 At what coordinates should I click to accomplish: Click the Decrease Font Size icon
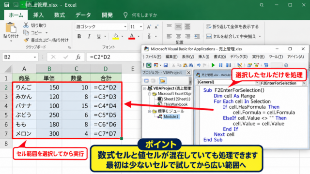point(156,27)
